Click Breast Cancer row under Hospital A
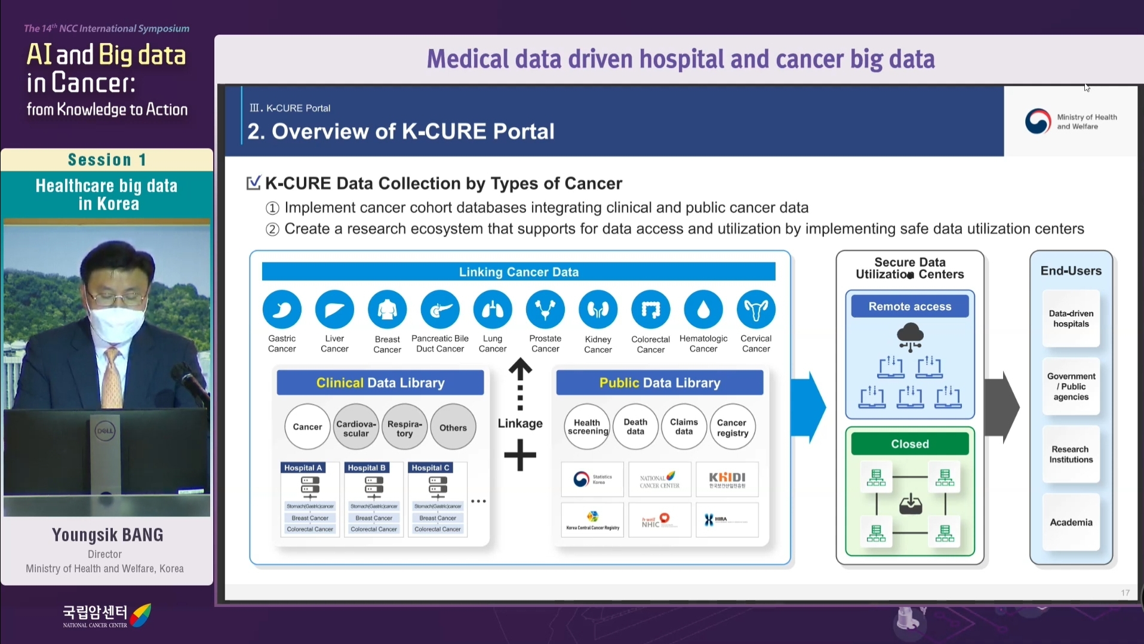This screenshot has height=644, width=1144. point(310,517)
